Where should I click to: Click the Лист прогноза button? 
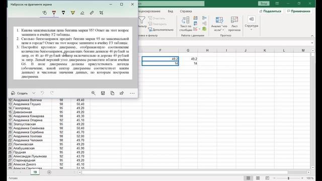[x=234, y=24]
